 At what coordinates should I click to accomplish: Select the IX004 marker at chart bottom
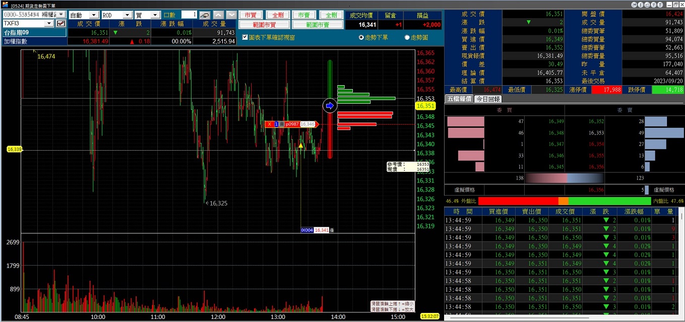tap(307, 230)
